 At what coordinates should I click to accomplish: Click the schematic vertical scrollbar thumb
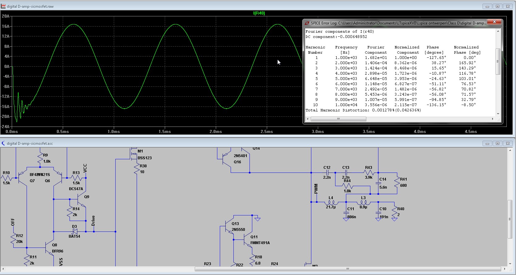click(510, 219)
